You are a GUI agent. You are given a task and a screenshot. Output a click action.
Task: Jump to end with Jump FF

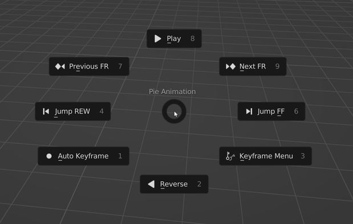271,111
